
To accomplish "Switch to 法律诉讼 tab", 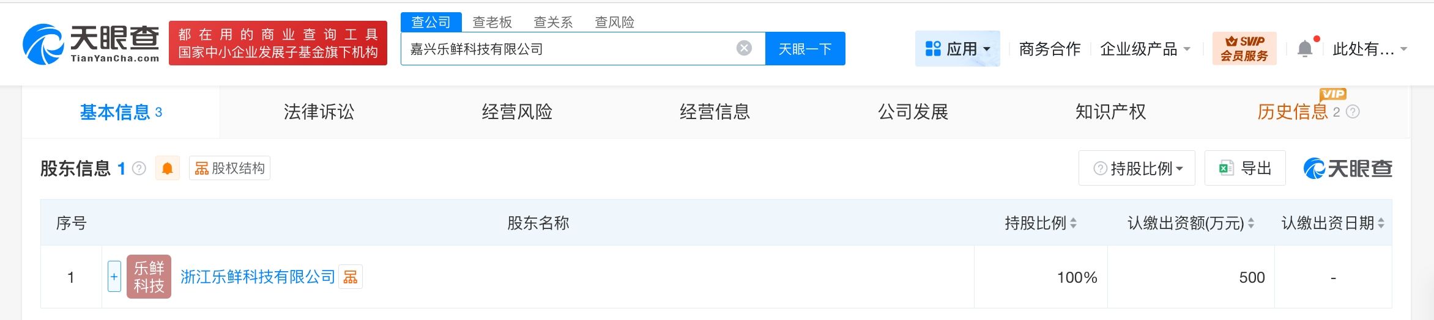I will [x=319, y=112].
